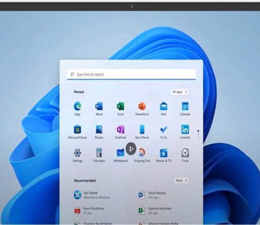
Task: Open the Travel Itinerary Word document
Action: 152,195
